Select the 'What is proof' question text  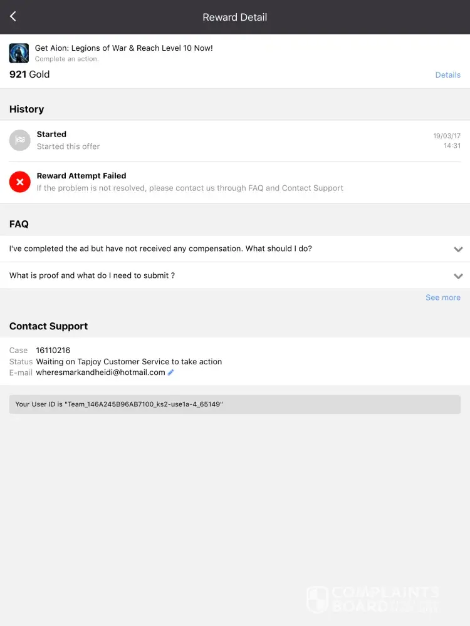click(92, 275)
